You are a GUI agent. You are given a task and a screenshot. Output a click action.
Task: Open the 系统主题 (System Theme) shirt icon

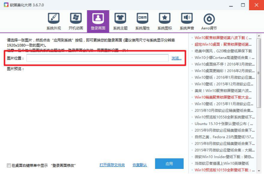[x=120, y=21]
